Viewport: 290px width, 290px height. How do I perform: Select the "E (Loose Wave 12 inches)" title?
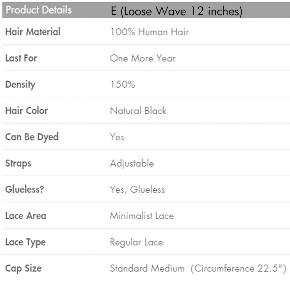pos(176,12)
